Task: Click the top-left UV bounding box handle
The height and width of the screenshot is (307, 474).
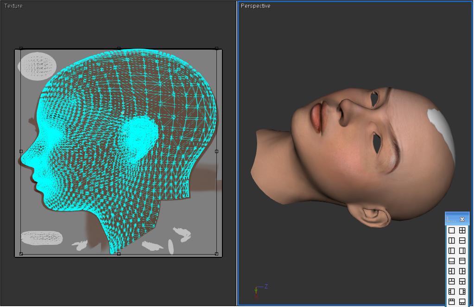Action: click(21, 48)
